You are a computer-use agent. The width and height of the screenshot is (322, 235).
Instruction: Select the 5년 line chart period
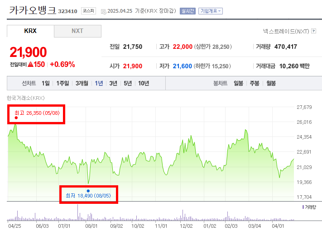coord(128,83)
